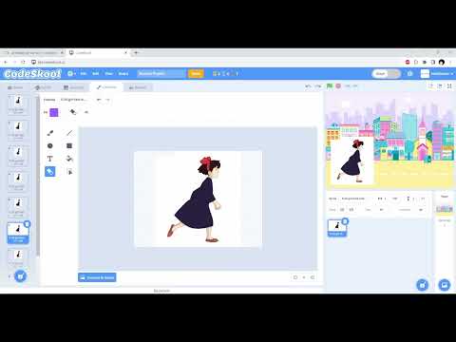Open the Edit menu
This screenshot has width=456, height=342.
click(96, 73)
